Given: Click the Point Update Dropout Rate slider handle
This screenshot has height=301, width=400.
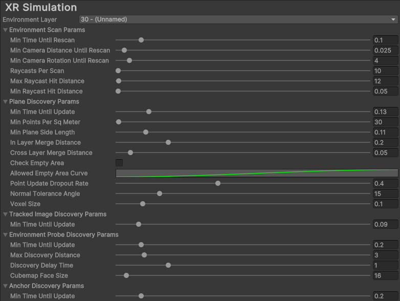Looking at the screenshot, I should click(218, 183).
